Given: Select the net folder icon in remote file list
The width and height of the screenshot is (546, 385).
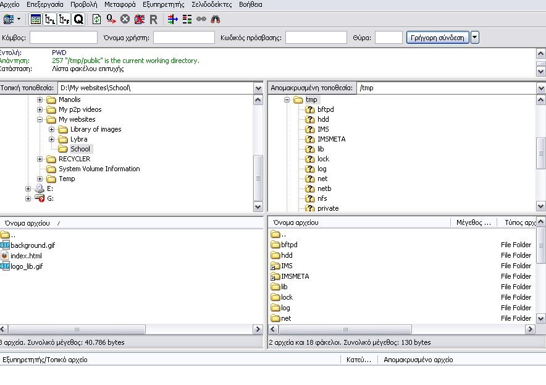Looking at the screenshot, I should tap(275, 318).
